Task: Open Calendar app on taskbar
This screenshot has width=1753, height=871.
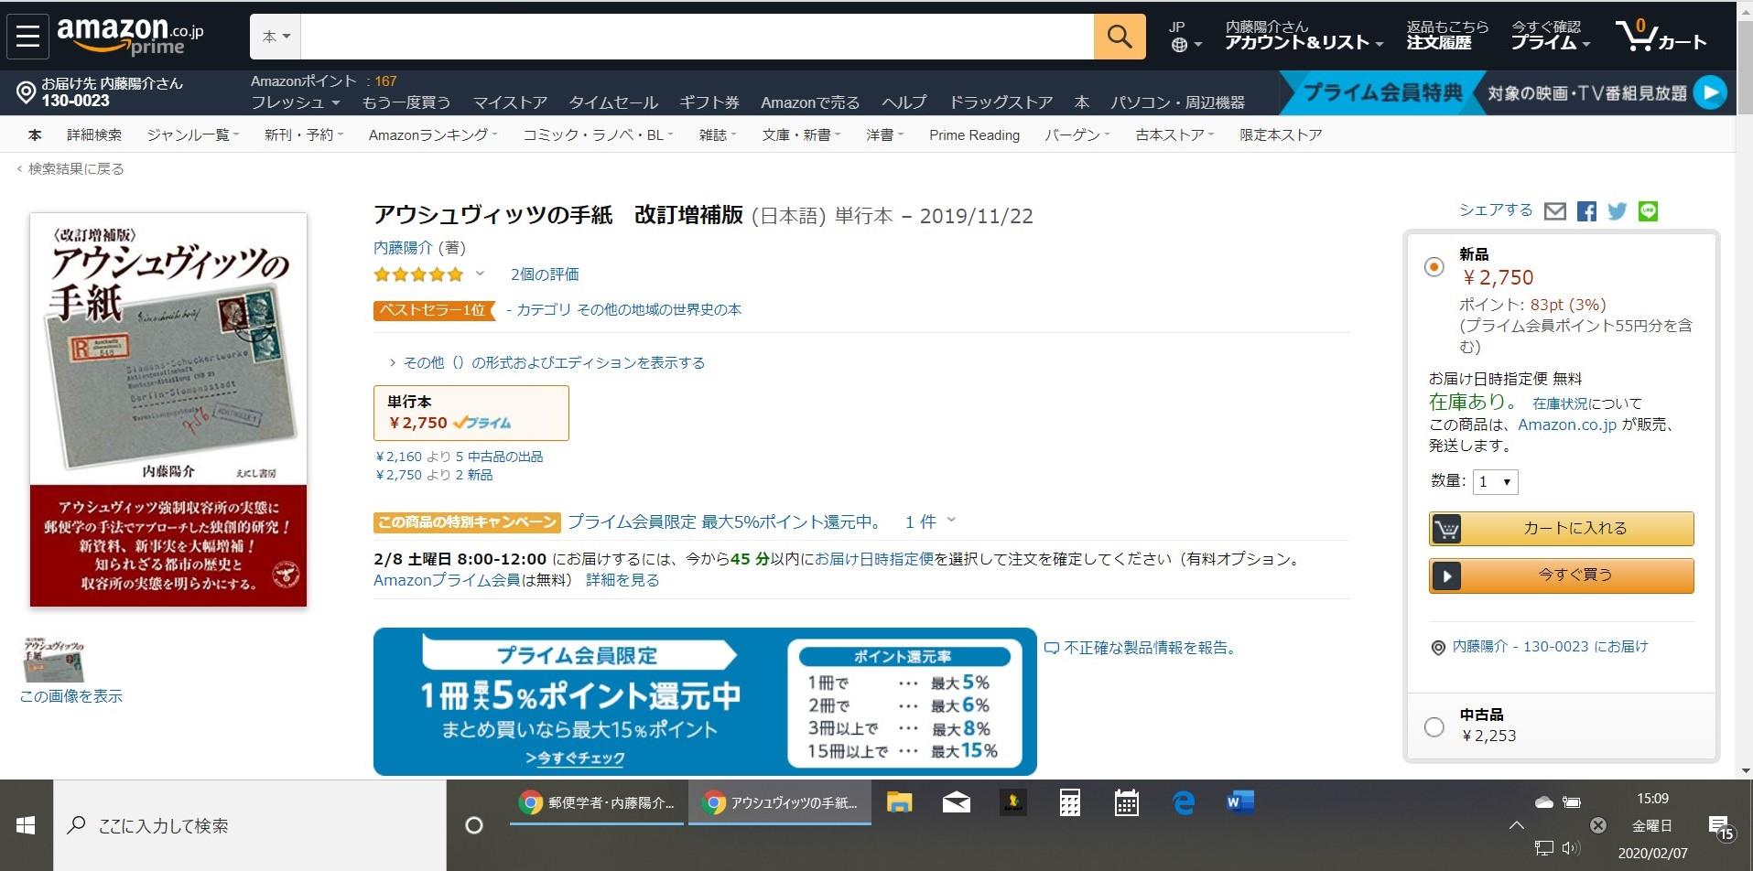Action: pyautogui.click(x=1126, y=803)
